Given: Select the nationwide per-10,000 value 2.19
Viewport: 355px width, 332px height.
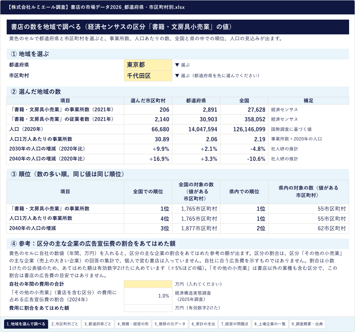Looking at the screenshot, I should (244, 139).
